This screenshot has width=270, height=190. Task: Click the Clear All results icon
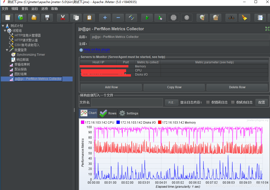pos(216,18)
